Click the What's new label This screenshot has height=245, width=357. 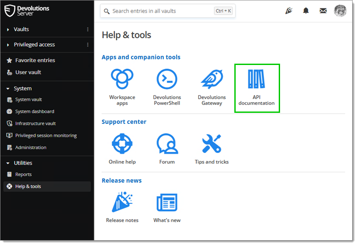pos(167,220)
